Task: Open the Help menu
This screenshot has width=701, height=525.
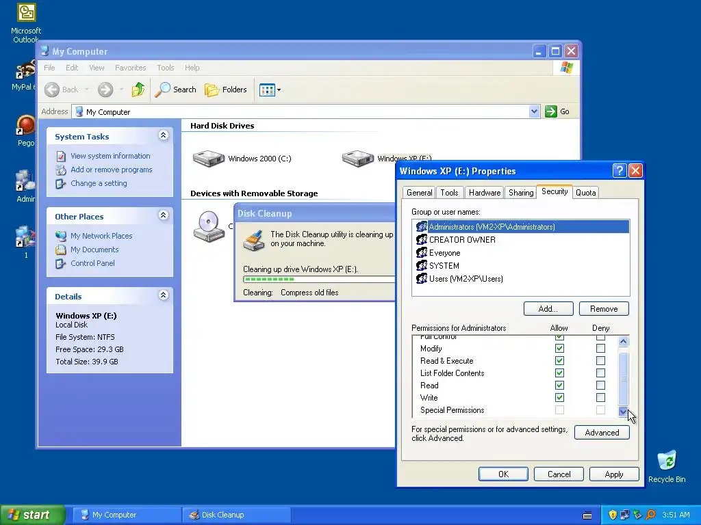Action: click(x=192, y=68)
